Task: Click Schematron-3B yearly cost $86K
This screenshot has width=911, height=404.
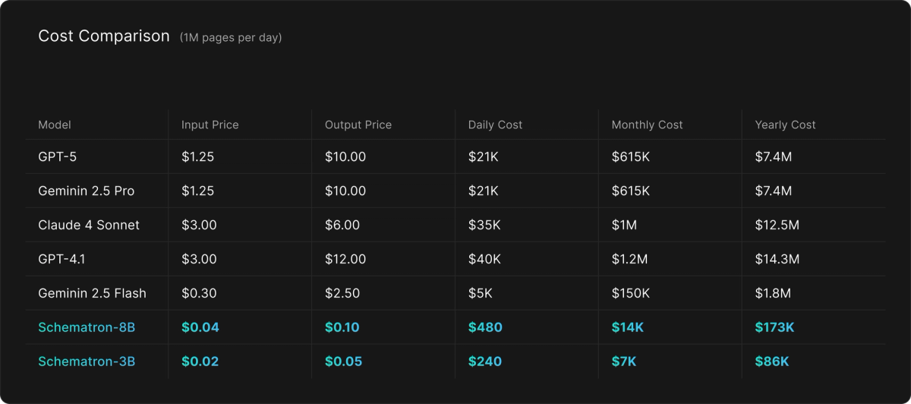Action: click(x=771, y=361)
